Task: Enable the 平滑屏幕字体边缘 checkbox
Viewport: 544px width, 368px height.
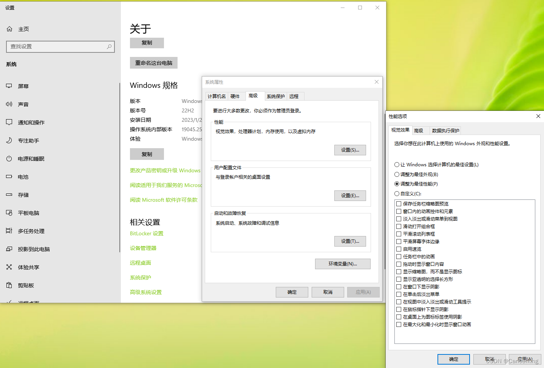Action: click(x=399, y=241)
